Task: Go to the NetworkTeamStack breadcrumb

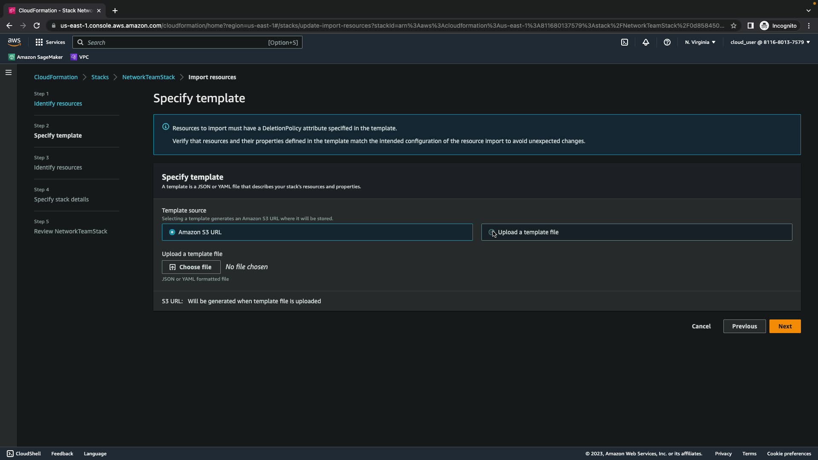Action: (148, 77)
